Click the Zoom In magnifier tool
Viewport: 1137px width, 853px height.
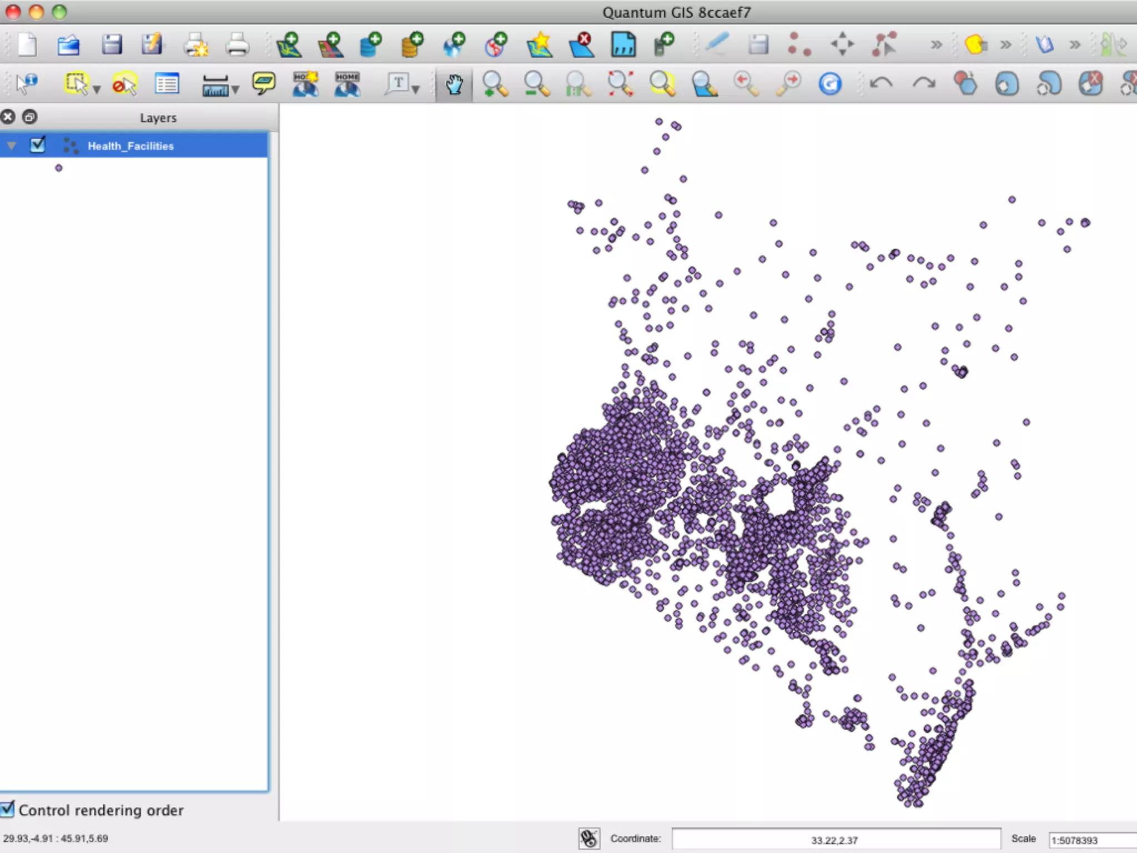(494, 84)
